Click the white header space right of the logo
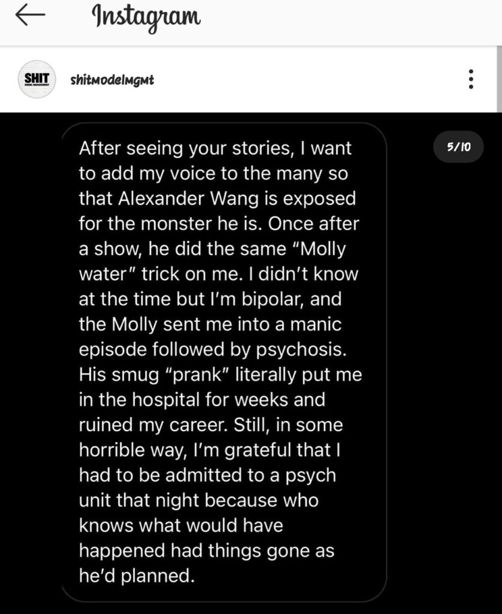The height and width of the screenshot is (614, 502). click(x=347, y=21)
